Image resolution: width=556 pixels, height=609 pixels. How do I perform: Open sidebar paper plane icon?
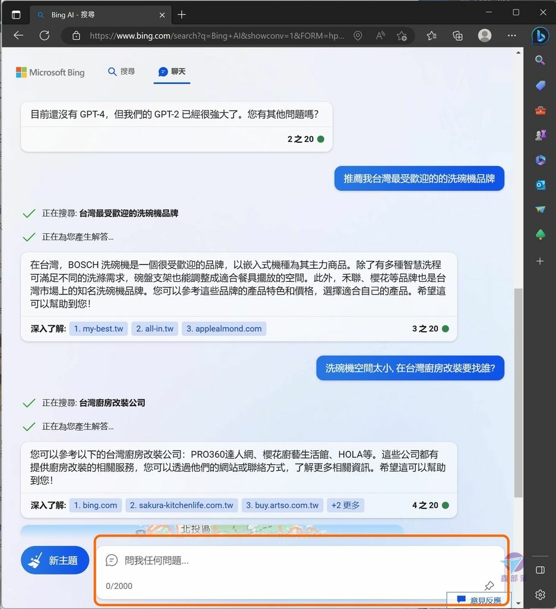pos(540,210)
